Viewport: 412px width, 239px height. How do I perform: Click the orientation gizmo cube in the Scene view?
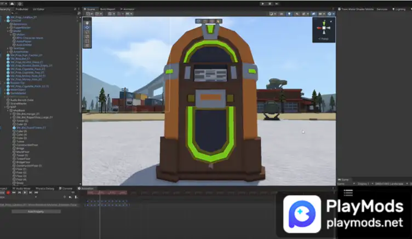[x=324, y=28]
